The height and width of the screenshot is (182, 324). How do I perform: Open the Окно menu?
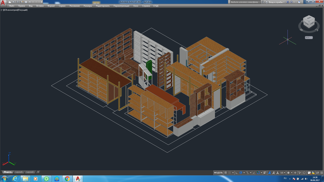136,6
